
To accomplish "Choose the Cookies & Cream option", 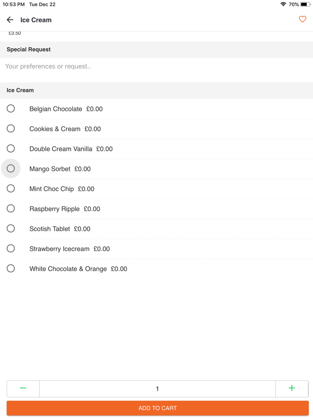I will (x=11, y=128).
